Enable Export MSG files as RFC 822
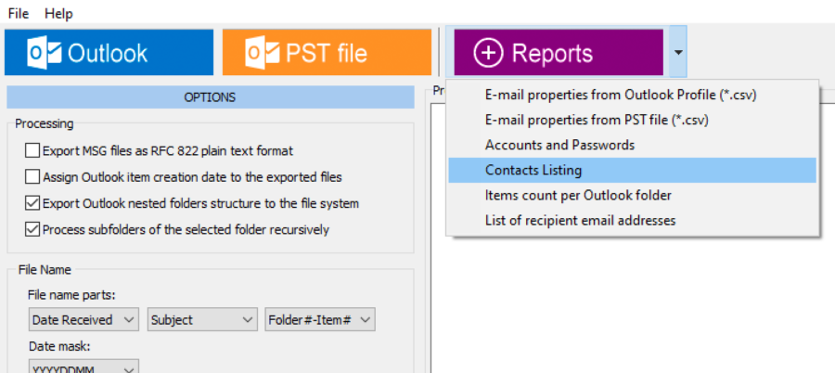 coord(33,150)
